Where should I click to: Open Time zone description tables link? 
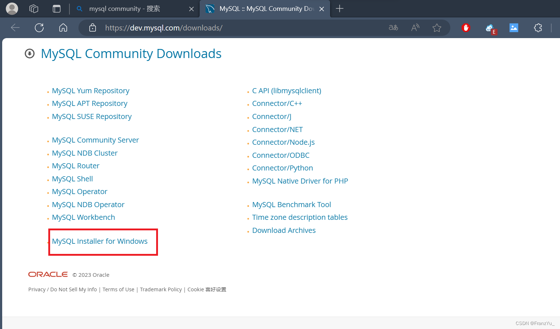[x=300, y=217]
